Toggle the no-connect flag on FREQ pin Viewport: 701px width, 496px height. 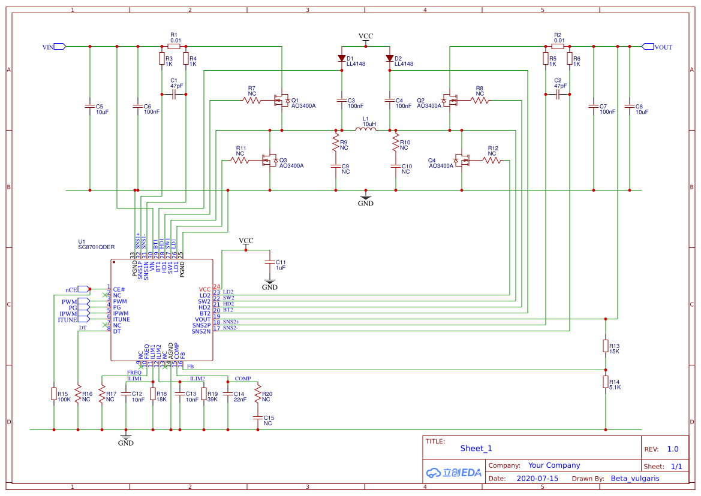pos(141,367)
